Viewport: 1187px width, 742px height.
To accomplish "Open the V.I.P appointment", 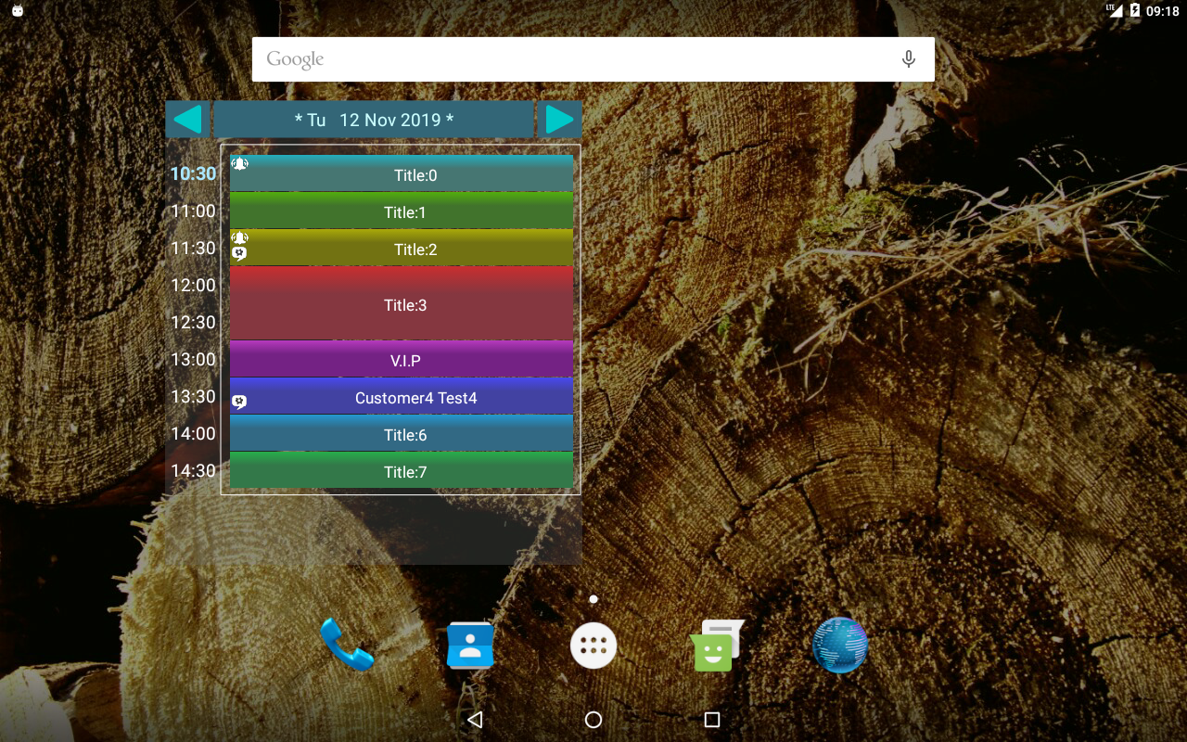I will [x=402, y=359].
